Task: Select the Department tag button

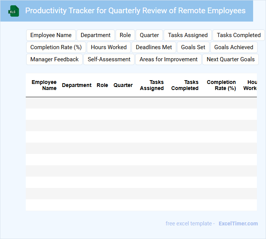Action: tap(95, 35)
